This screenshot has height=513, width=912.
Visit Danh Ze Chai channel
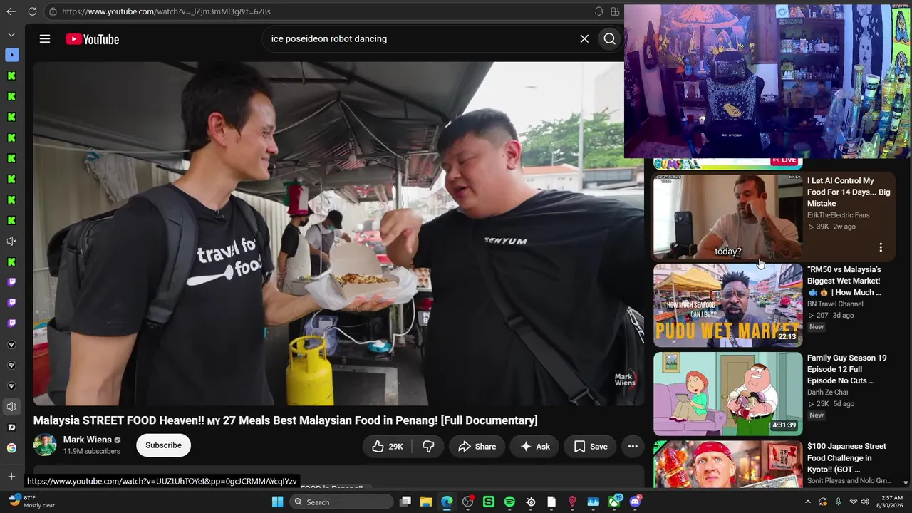click(828, 393)
